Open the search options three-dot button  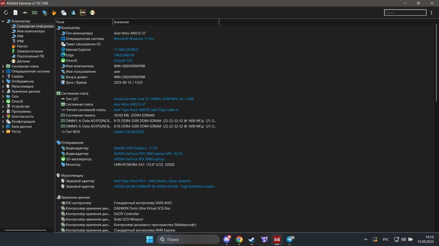click(x=431, y=13)
